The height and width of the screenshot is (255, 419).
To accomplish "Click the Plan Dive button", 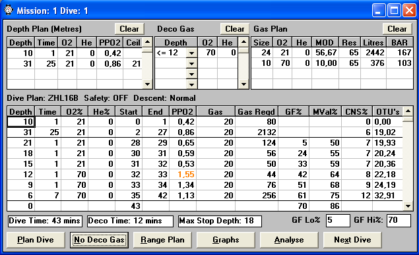I will [x=36, y=240].
